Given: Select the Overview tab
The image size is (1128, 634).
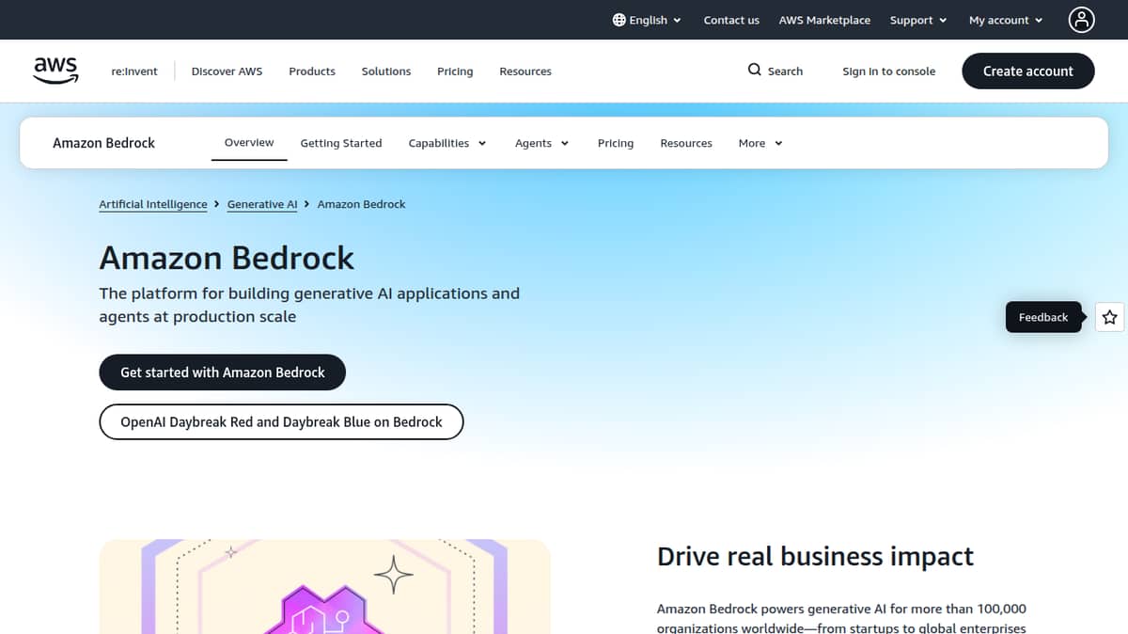Looking at the screenshot, I should click(x=249, y=143).
